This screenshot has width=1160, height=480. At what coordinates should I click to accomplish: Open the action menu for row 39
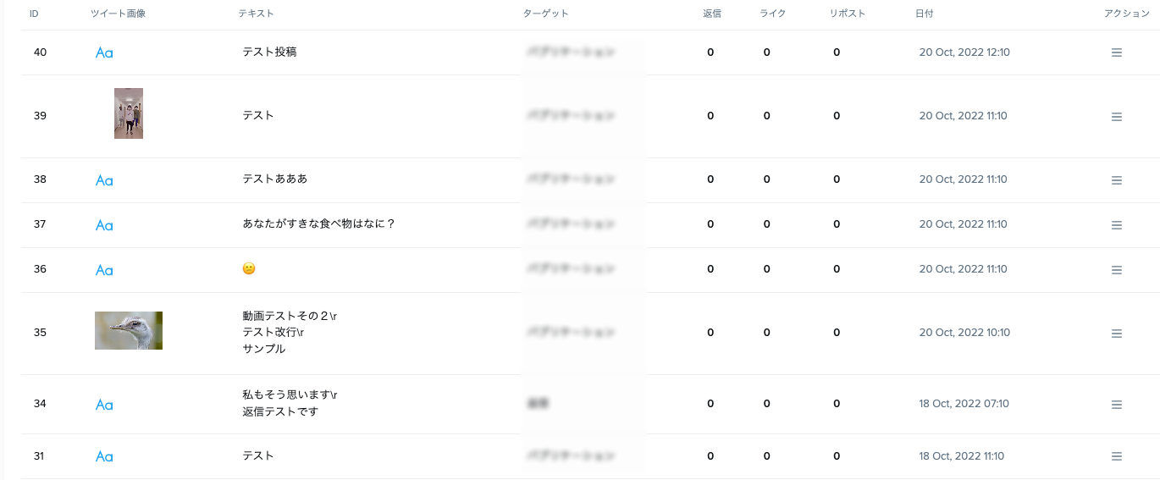1116,117
